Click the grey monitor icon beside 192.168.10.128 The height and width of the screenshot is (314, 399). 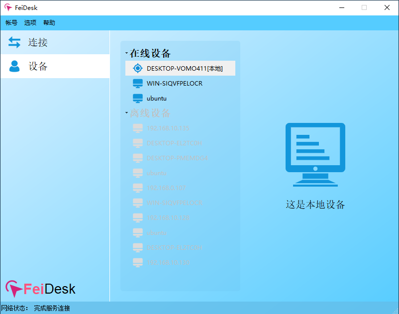pos(138,218)
